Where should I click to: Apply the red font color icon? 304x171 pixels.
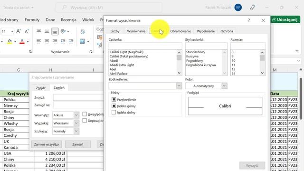click(22, 41)
